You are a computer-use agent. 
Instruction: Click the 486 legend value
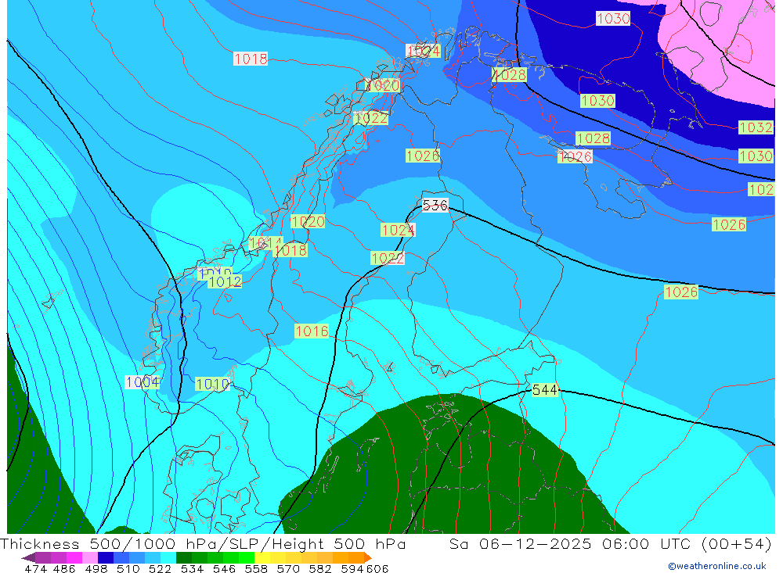tap(64, 568)
